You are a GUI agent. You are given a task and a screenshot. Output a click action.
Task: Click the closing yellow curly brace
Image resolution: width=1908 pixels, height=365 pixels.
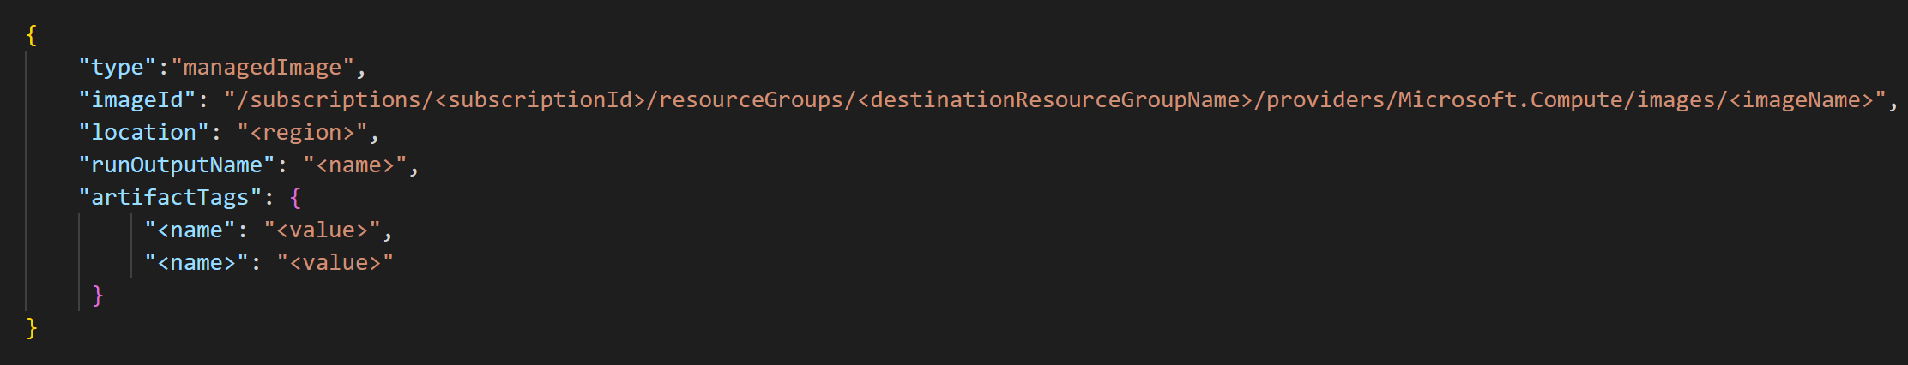32,328
